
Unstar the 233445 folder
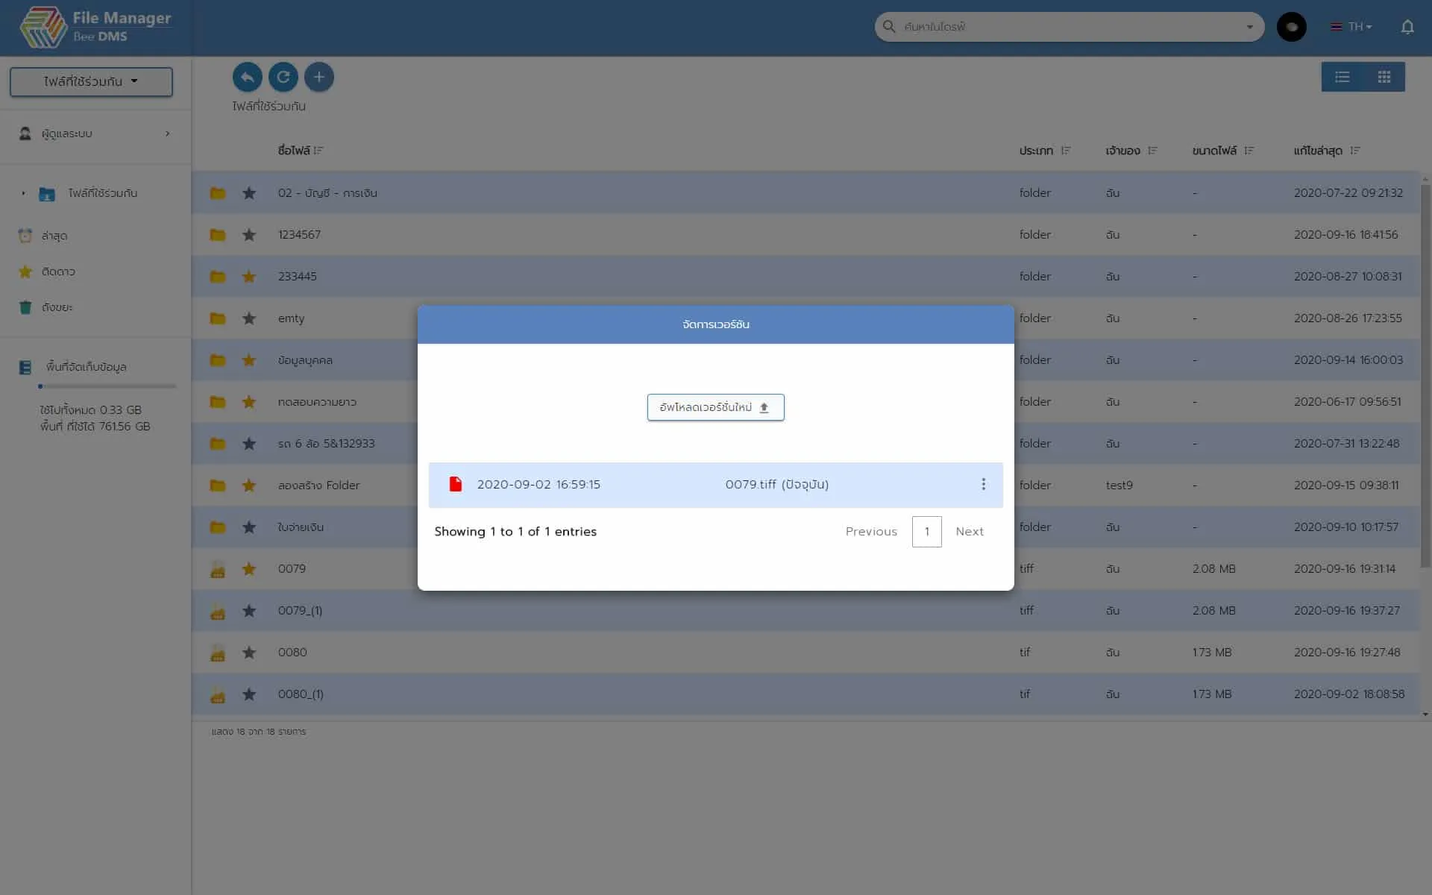click(249, 277)
